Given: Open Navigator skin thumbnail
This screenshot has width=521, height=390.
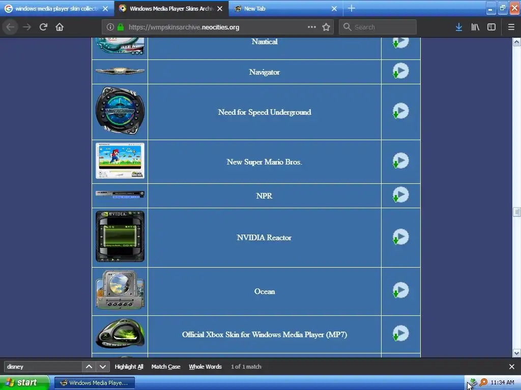Looking at the screenshot, I should tap(120, 71).
